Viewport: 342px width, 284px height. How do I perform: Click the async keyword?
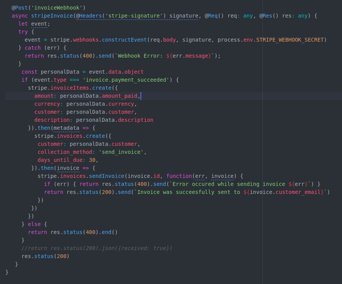click(19, 16)
